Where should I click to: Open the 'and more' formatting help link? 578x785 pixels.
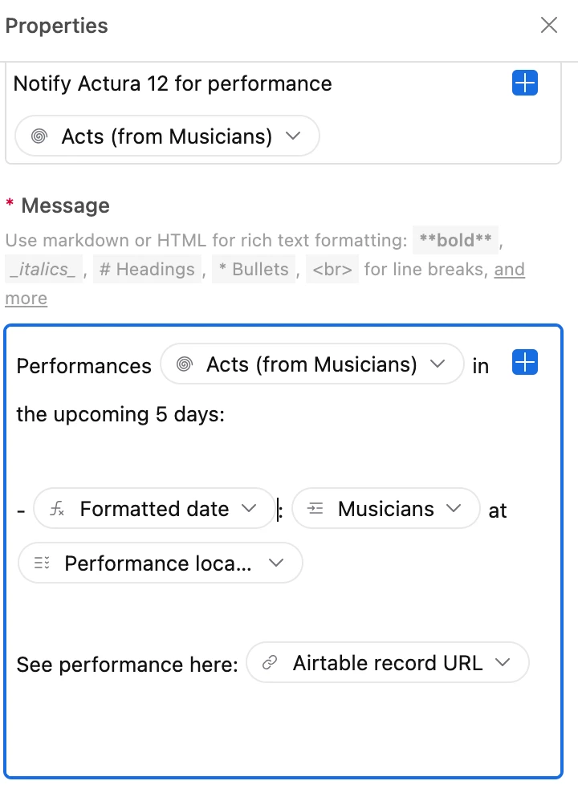tap(510, 270)
